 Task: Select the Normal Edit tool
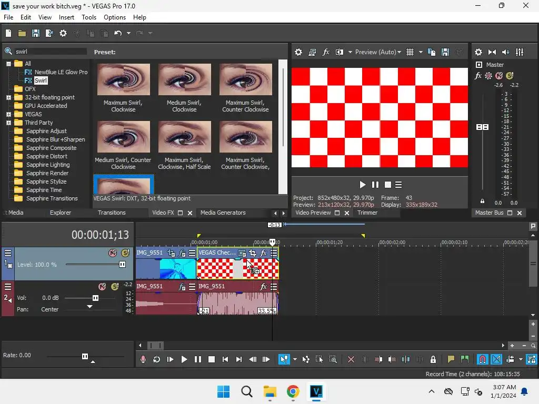(x=284, y=359)
